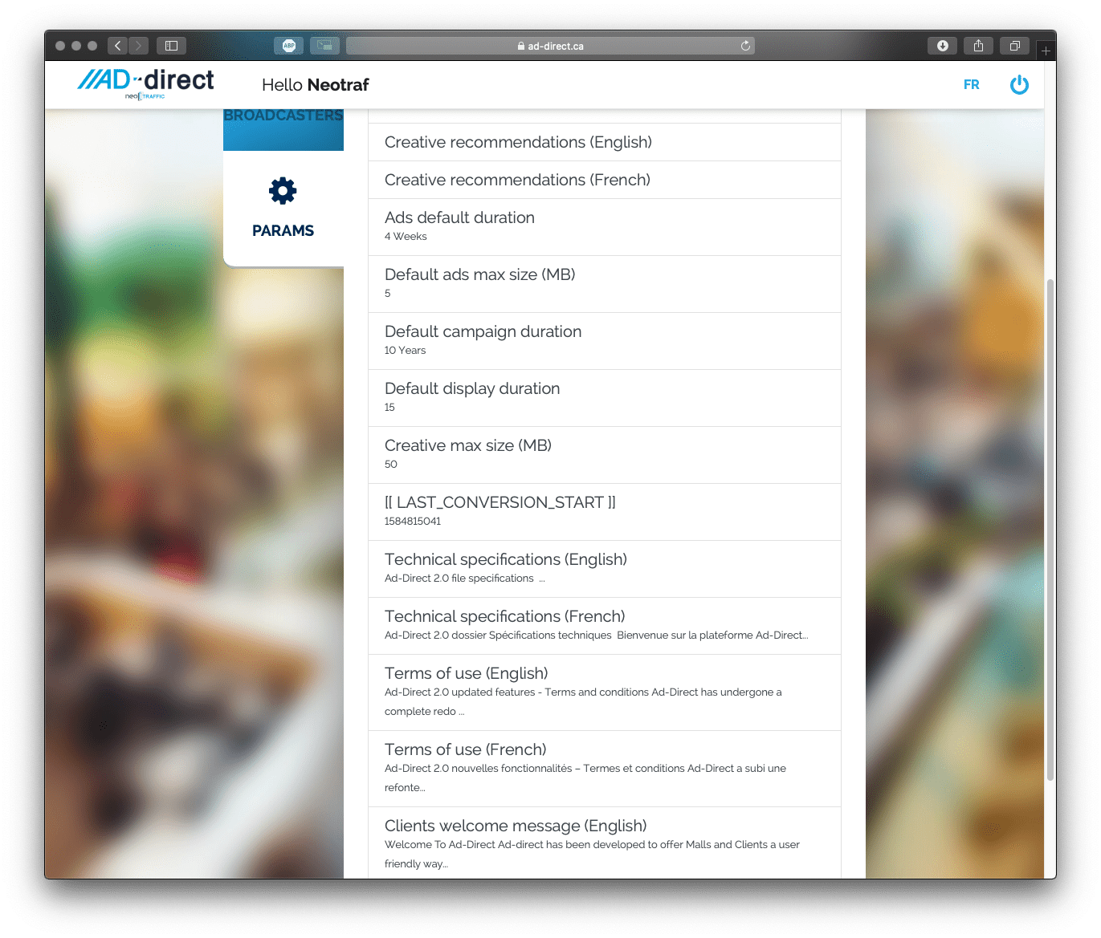Viewport: 1101px width, 938px height.
Task: Reload the page with refresh icon
Action: click(745, 46)
